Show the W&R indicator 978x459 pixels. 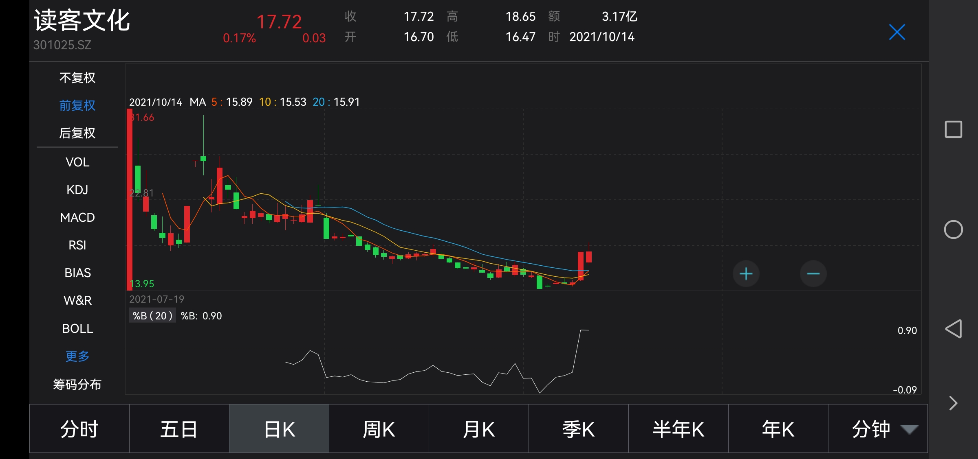(x=77, y=300)
